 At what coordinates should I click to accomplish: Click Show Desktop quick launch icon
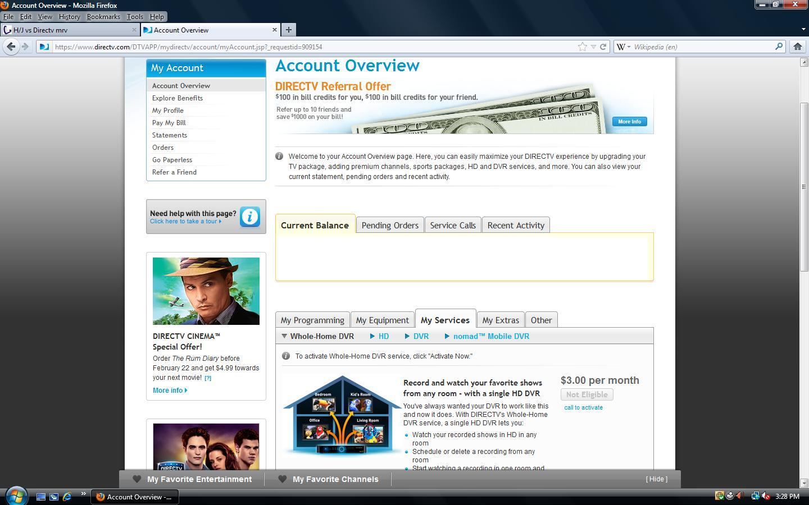point(41,497)
